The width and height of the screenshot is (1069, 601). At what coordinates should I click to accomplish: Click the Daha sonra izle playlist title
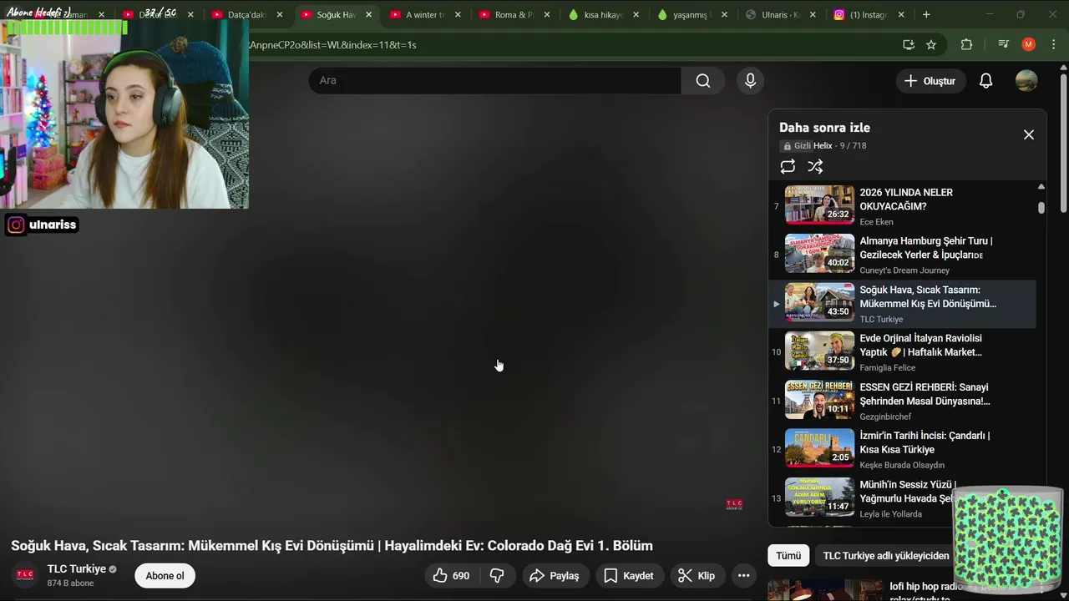[x=824, y=128]
